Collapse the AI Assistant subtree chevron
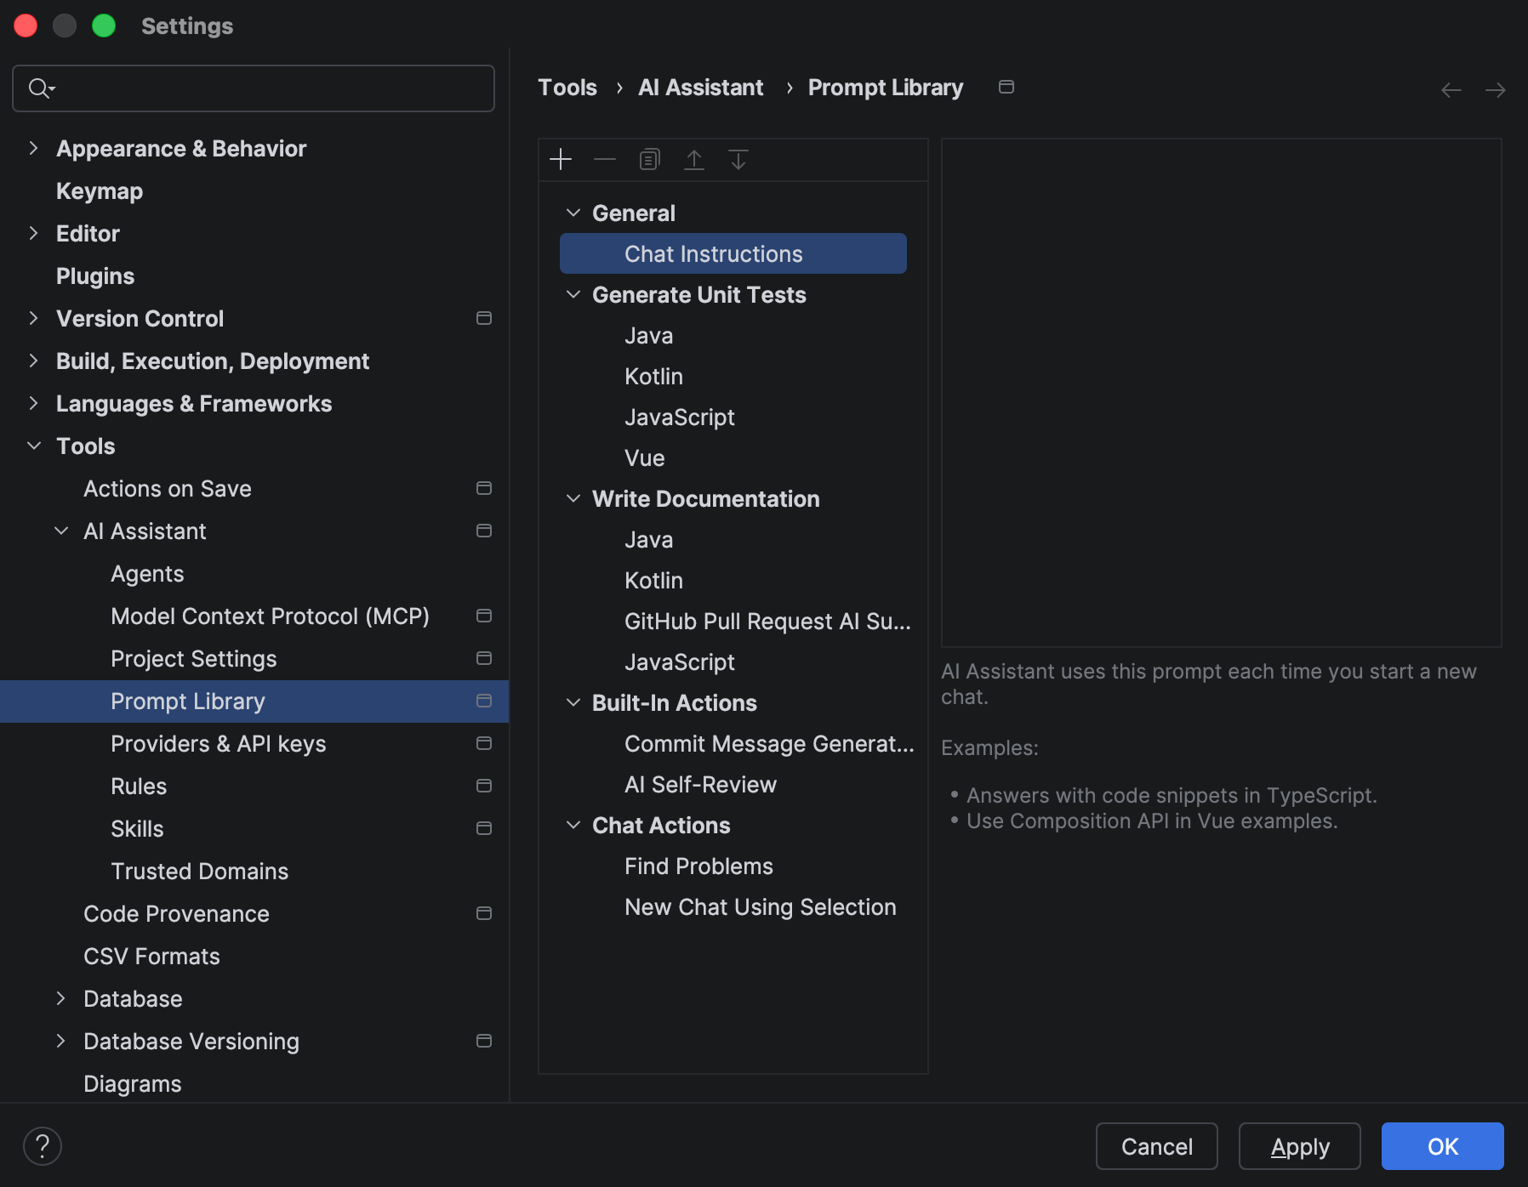Image resolution: width=1528 pixels, height=1187 pixels. 61,531
